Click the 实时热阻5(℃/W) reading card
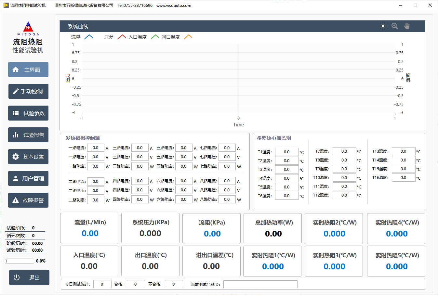 coord(396,261)
